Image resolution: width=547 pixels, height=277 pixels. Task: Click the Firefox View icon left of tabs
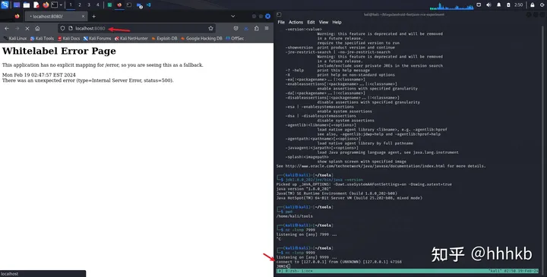point(17,17)
